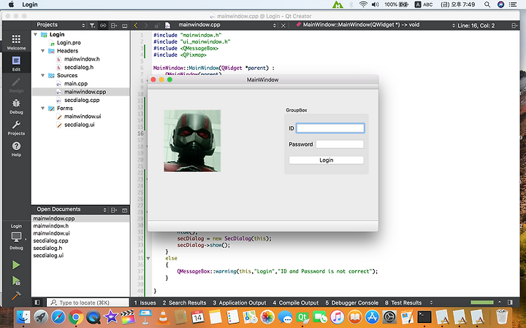
Task: Click the filter tree icon in Projects panel
Action: tap(92, 25)
